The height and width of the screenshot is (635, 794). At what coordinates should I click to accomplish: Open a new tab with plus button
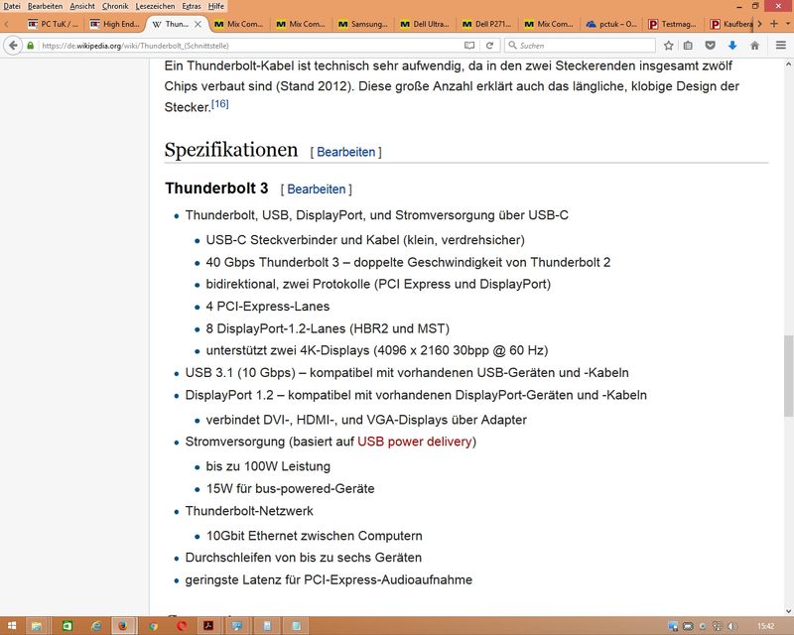774,24
